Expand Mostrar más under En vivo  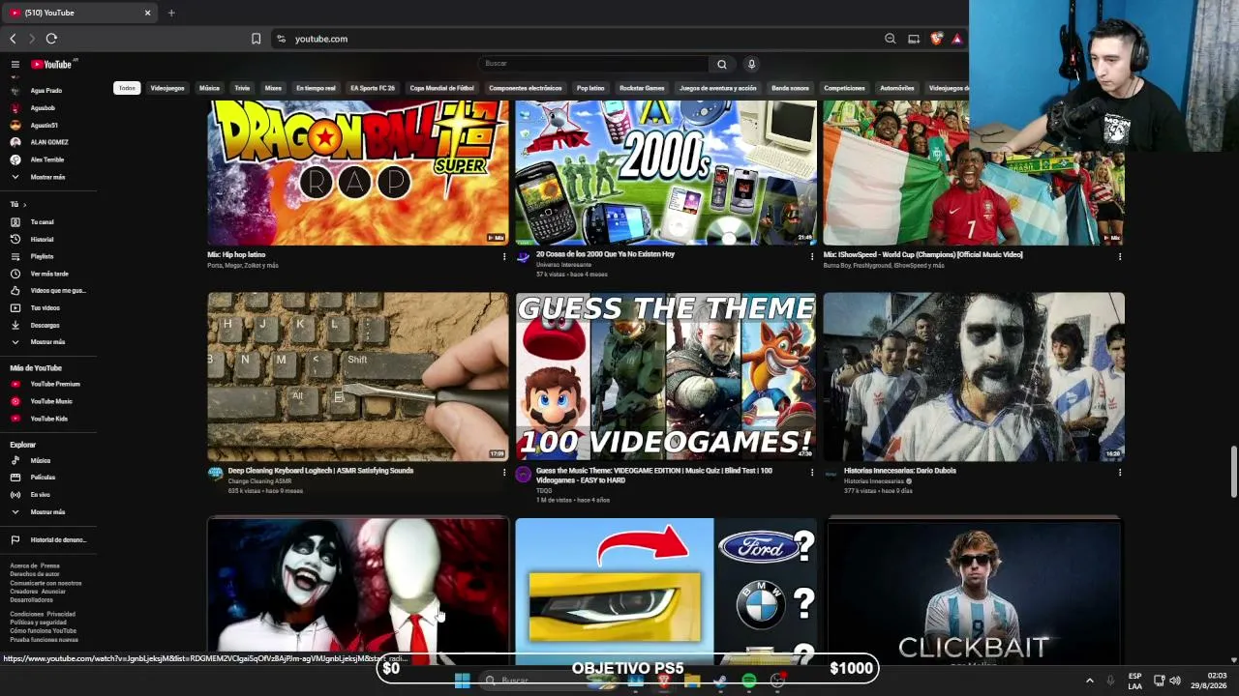click(47, 511)
